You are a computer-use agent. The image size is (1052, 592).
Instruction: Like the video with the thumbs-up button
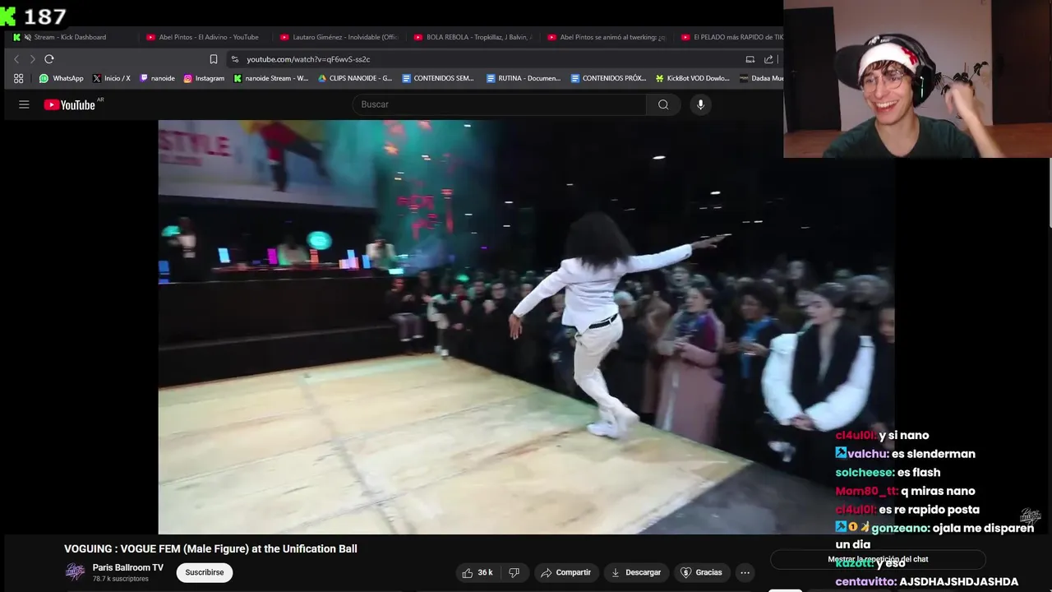pos(478,572)
